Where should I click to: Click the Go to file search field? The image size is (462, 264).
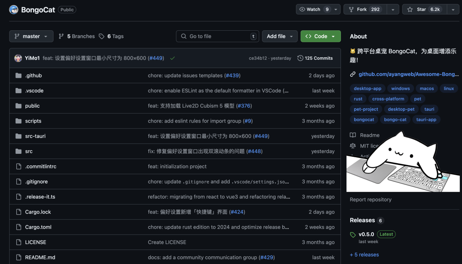[217, 36]
